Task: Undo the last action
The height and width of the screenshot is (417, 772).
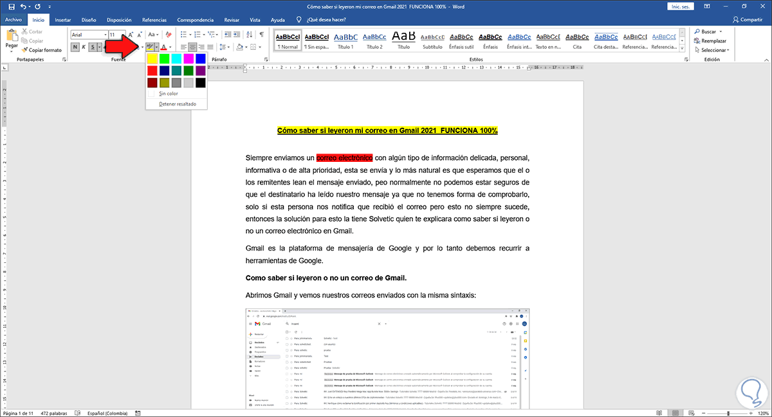Action: [23, 6]
